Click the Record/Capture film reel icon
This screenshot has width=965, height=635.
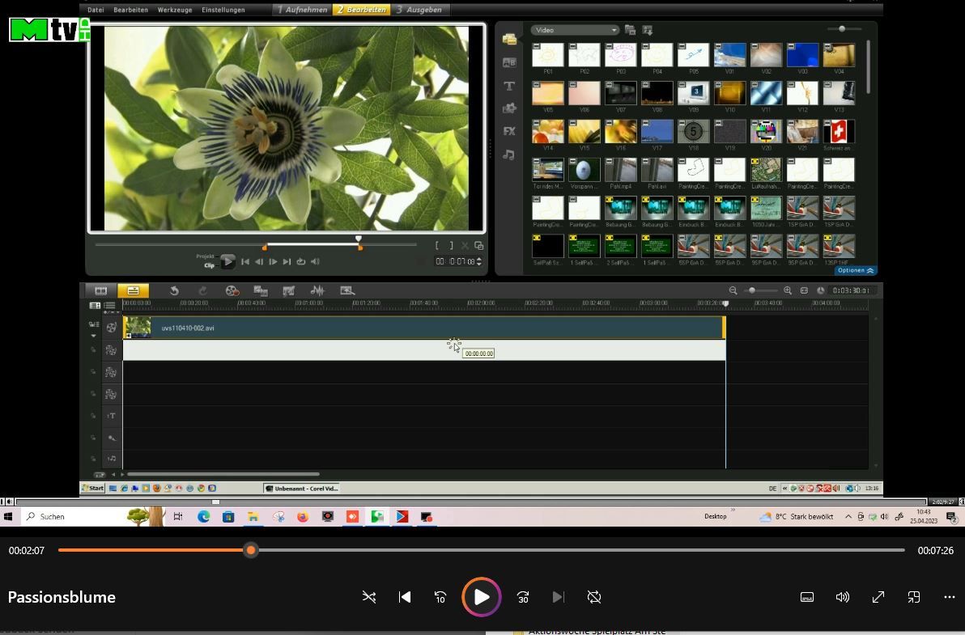point(232,290)
